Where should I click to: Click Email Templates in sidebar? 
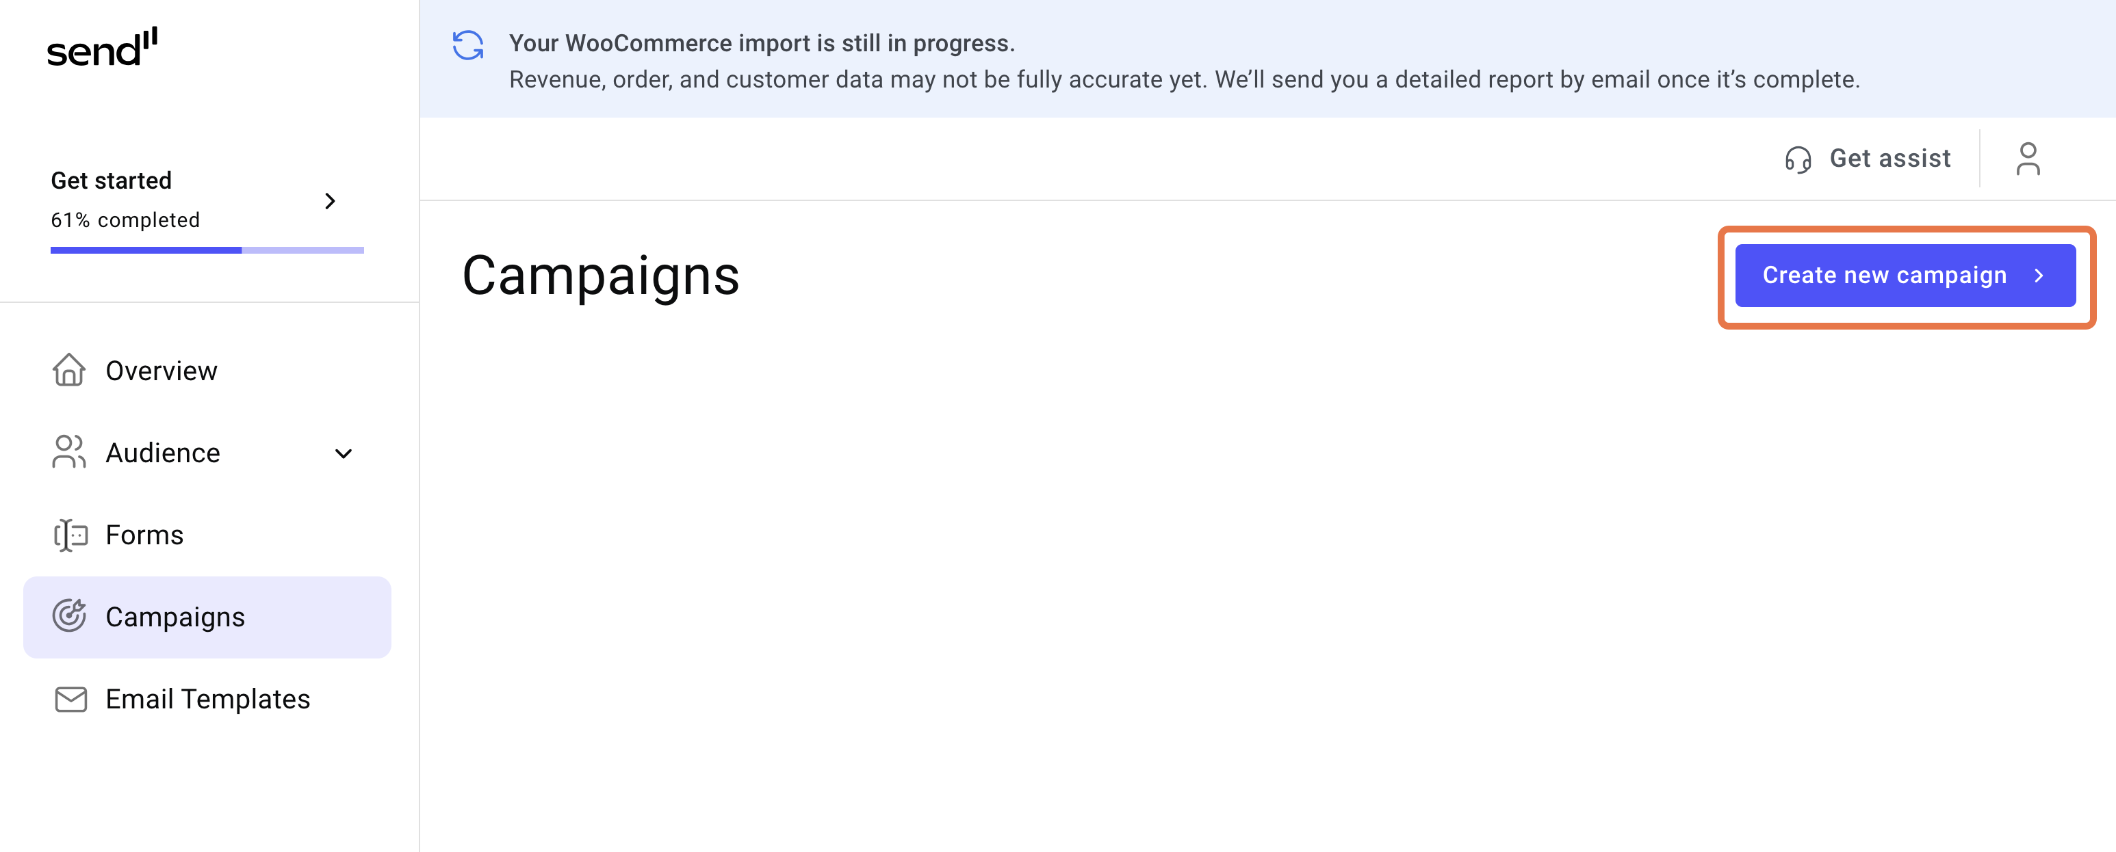[208, 698]
